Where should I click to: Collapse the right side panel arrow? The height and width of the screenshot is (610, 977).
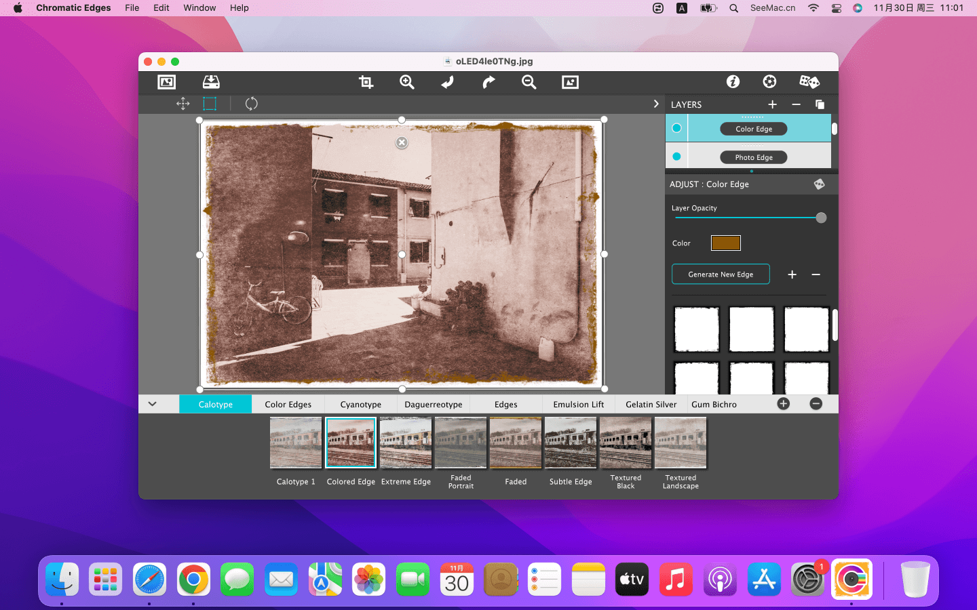tap(655, 104)
